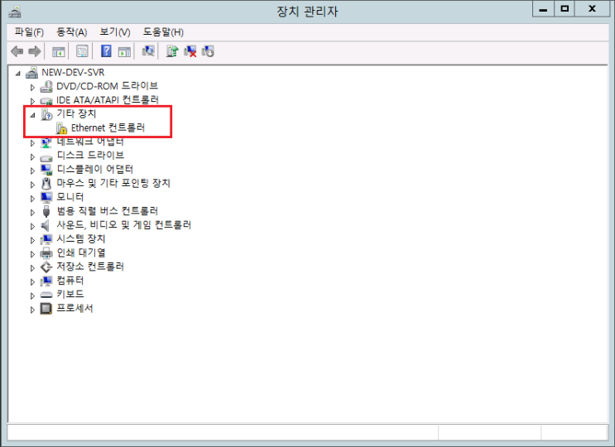Toggle the console tree pane icon

coord(59,51)
